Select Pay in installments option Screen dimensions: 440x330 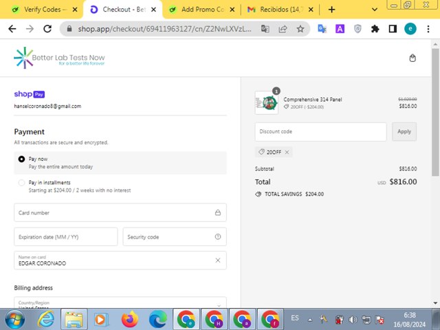click(120, 186)
